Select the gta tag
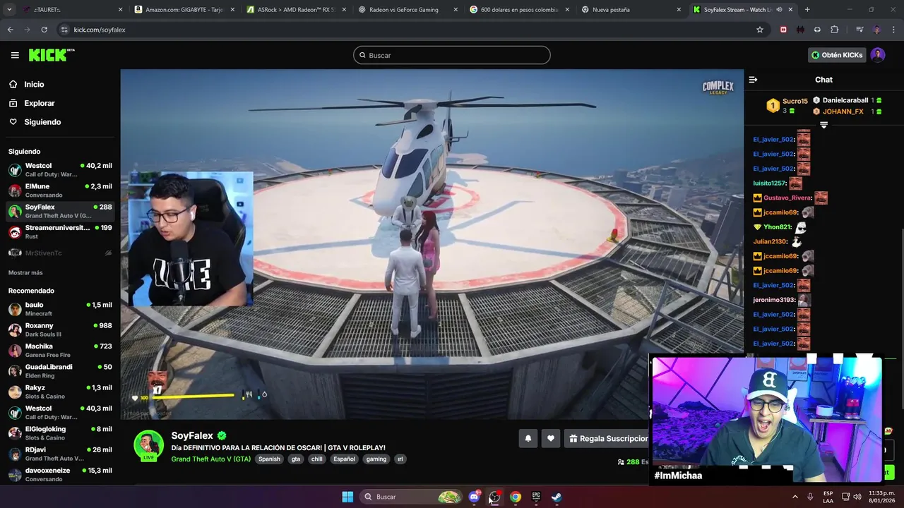The height and width of the screenshot is (508, 904). pos(296,459)
